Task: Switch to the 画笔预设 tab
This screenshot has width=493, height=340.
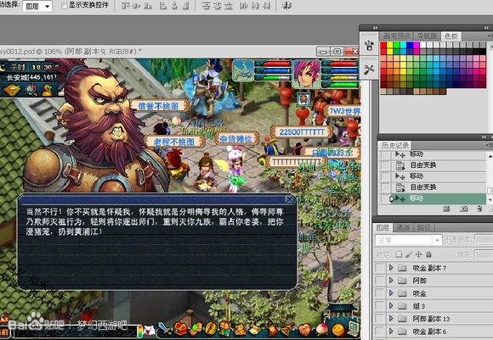Action: click(396, 36)
